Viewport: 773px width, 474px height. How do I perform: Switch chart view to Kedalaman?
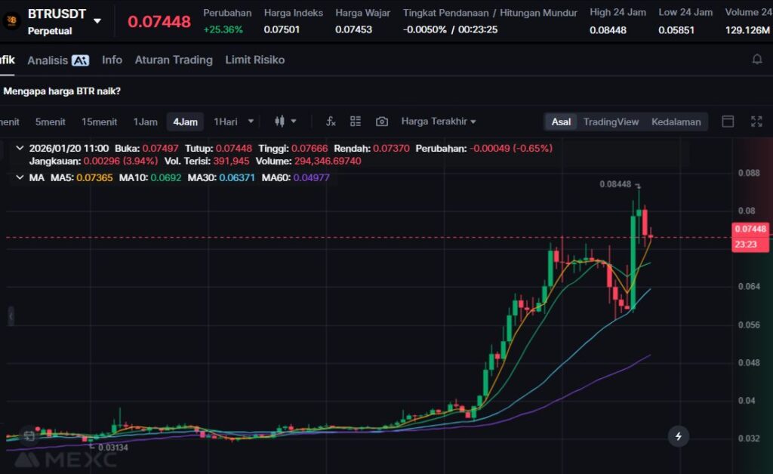coord(676,122)
